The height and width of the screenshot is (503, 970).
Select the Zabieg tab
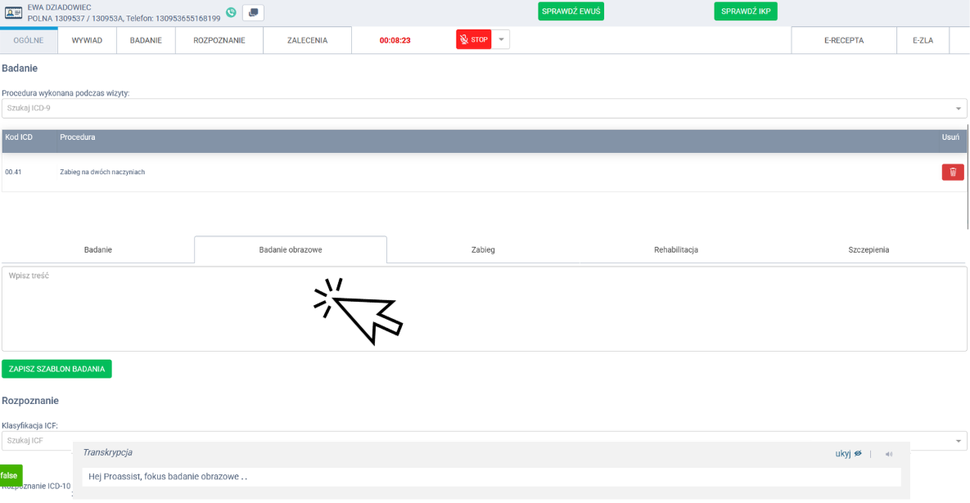(483, 249)
